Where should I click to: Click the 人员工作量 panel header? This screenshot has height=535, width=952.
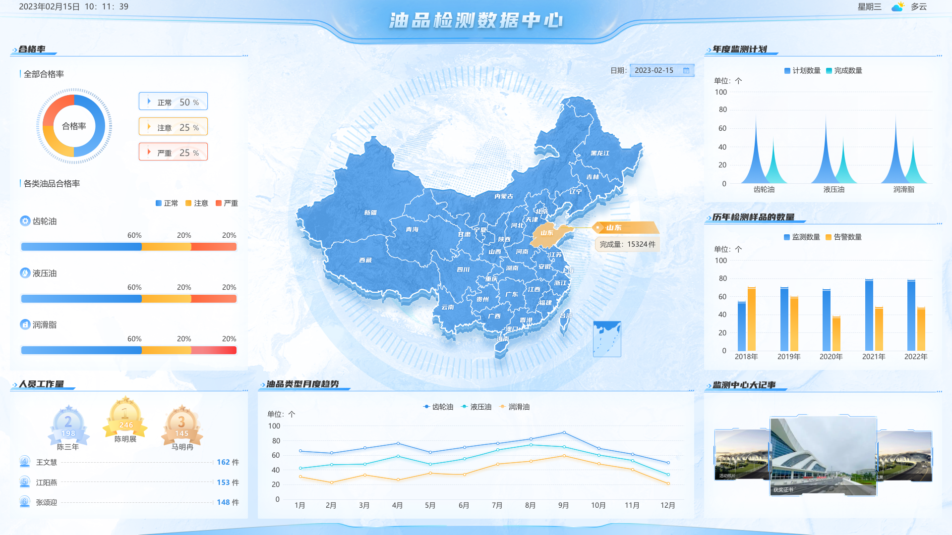[x=42, y=383]
